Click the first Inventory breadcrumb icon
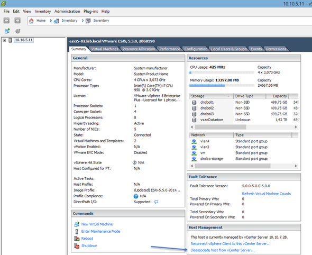The height and width of the screenshot is (255, 312). click(56, 21)
